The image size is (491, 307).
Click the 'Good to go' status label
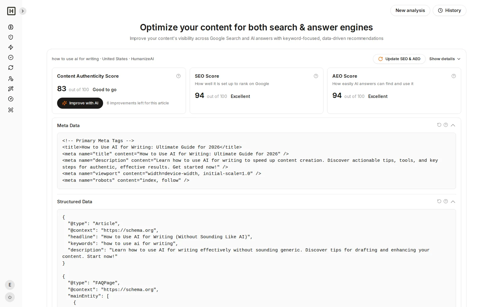pyautogui.click(x=105, y=90)
